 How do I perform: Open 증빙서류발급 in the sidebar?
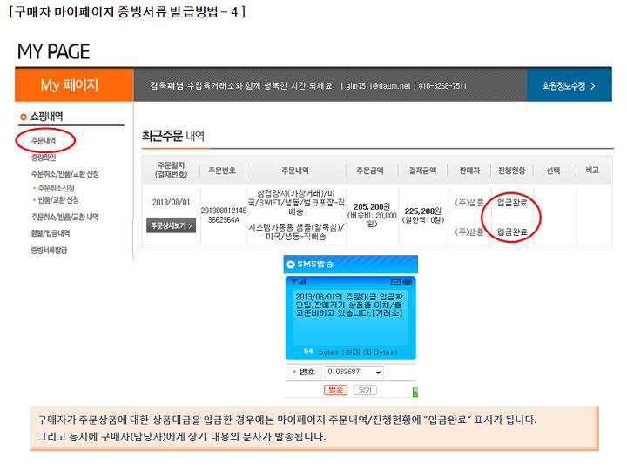pyautogui.click(x=49, y=250)
